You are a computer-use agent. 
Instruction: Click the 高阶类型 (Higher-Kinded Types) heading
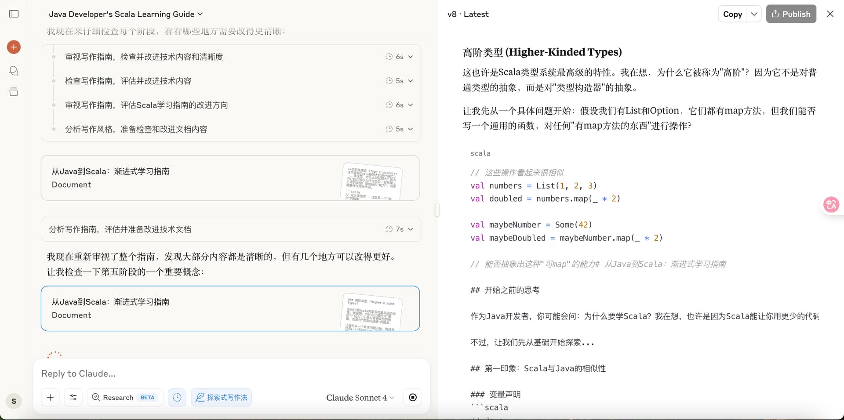pos(542,52)
